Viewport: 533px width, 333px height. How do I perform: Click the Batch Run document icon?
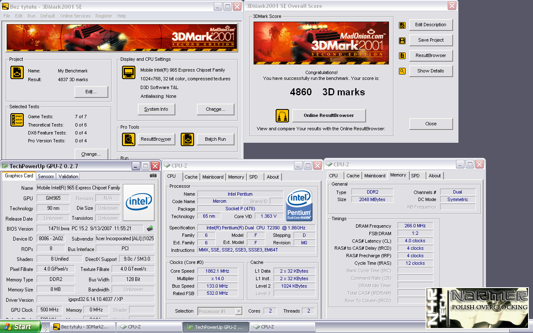(x=187, y=139)
